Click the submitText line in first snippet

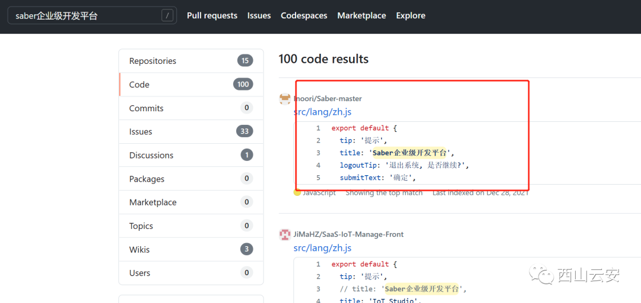(x=377, y=178)
